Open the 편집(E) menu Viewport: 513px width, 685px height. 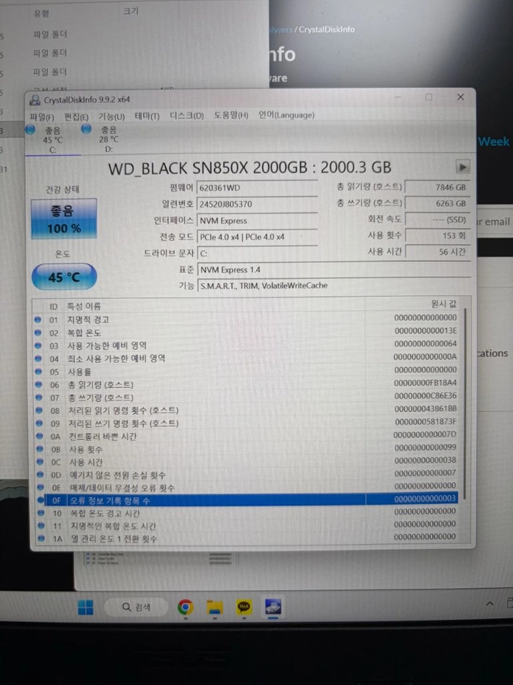(77, 117)
